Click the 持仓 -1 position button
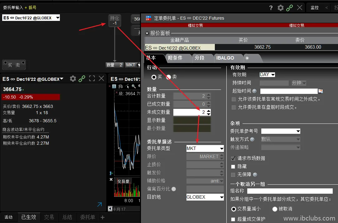The image size is (338, 223). 115,21
